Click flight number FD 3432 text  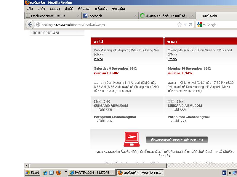187,73
